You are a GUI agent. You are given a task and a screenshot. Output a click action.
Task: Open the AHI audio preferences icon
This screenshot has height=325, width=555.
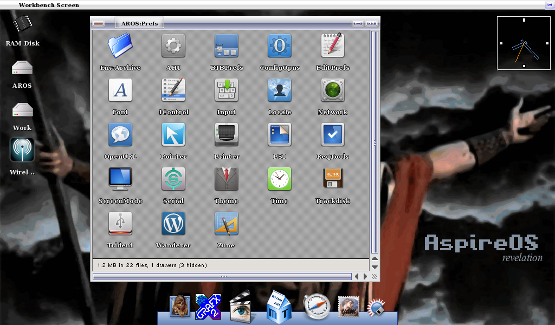[173, 46]
